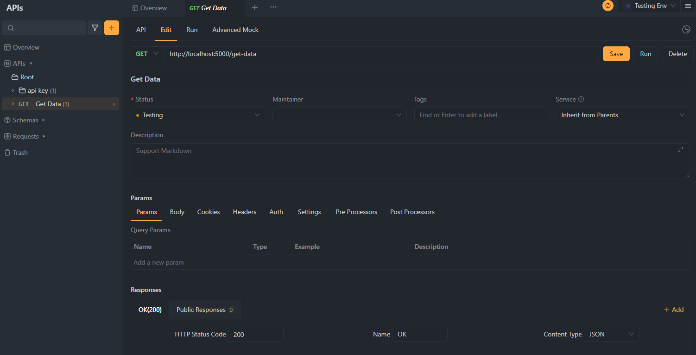Click the URL field with localhost:5000/get-data
The image size is (696, 355).
click(381, 54)
